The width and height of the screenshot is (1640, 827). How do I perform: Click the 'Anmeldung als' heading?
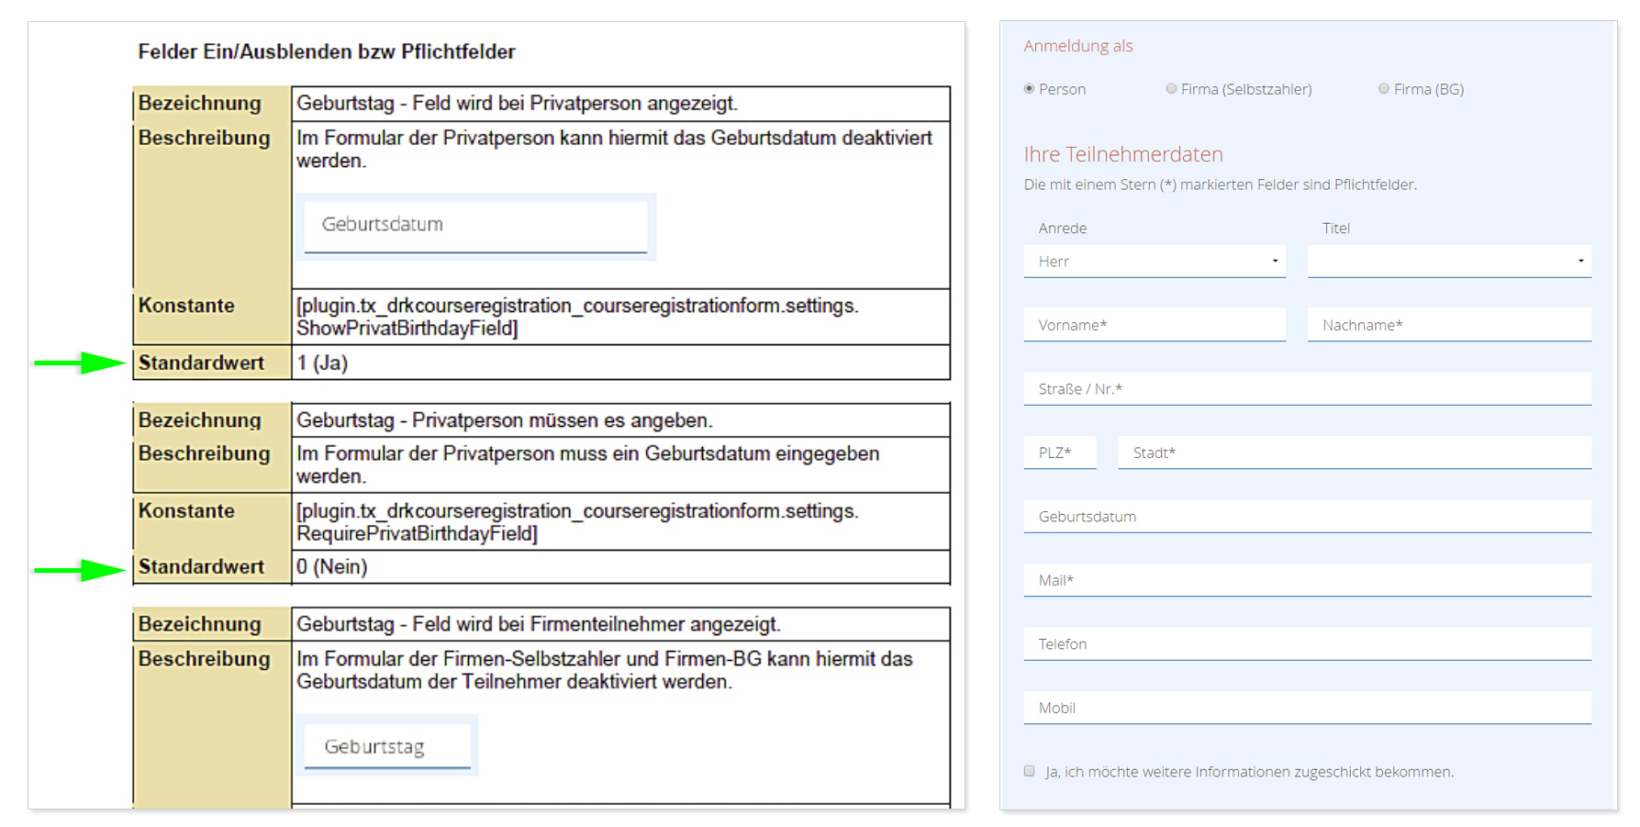[x=1078, y=46]
